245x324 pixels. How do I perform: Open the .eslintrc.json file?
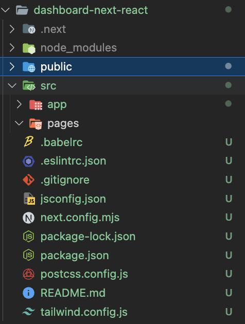tap(74, 161)
